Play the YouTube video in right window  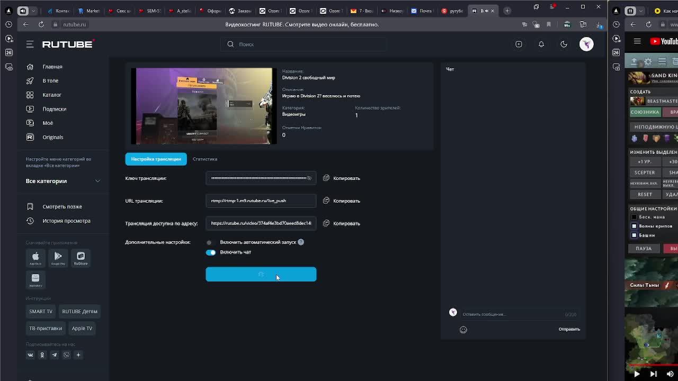637,374
